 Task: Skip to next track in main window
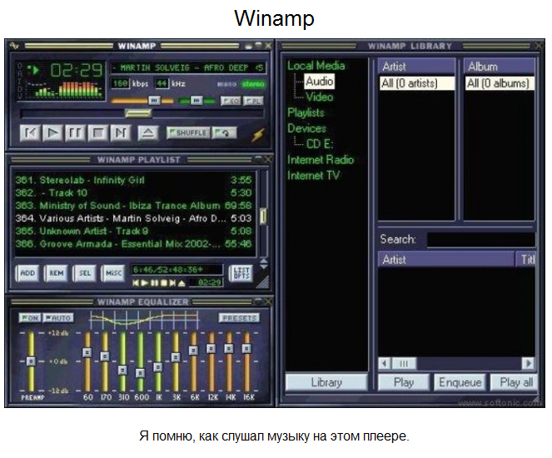point(121,133)
